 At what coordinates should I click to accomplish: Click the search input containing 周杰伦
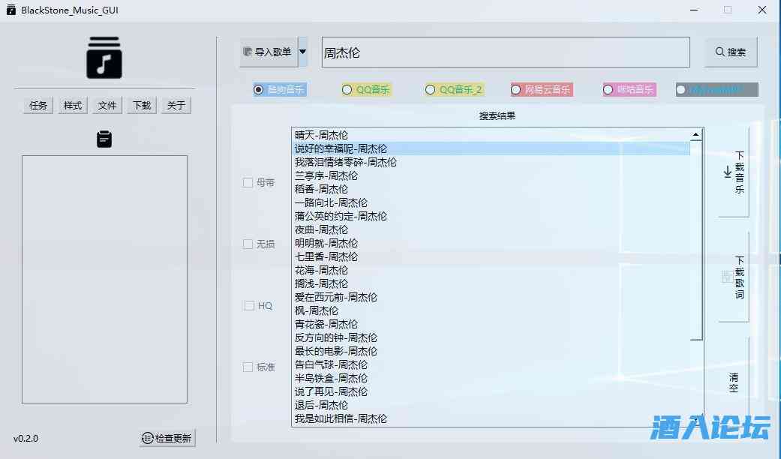pyautogui.click(x=506, y=52)
